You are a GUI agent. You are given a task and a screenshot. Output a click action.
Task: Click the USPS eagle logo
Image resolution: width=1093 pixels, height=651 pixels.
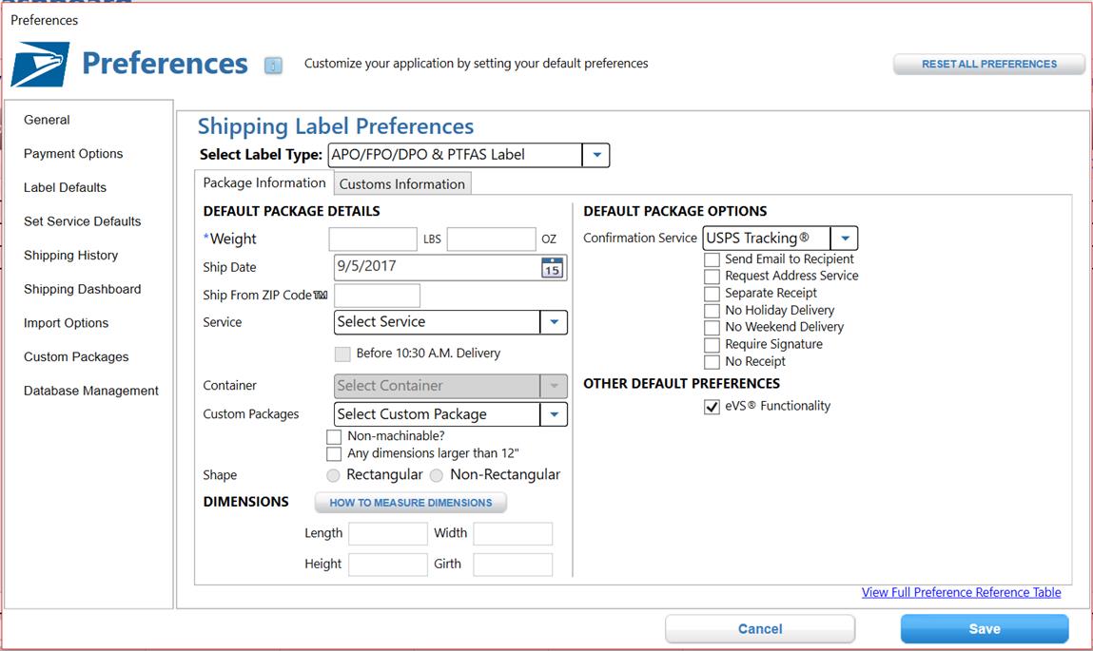coord(41,64)
